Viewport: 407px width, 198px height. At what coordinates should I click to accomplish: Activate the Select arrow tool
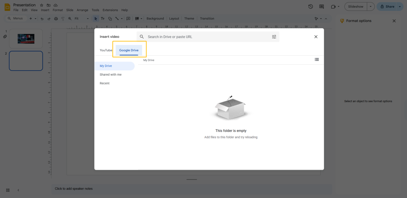click(x=95, y=18)
